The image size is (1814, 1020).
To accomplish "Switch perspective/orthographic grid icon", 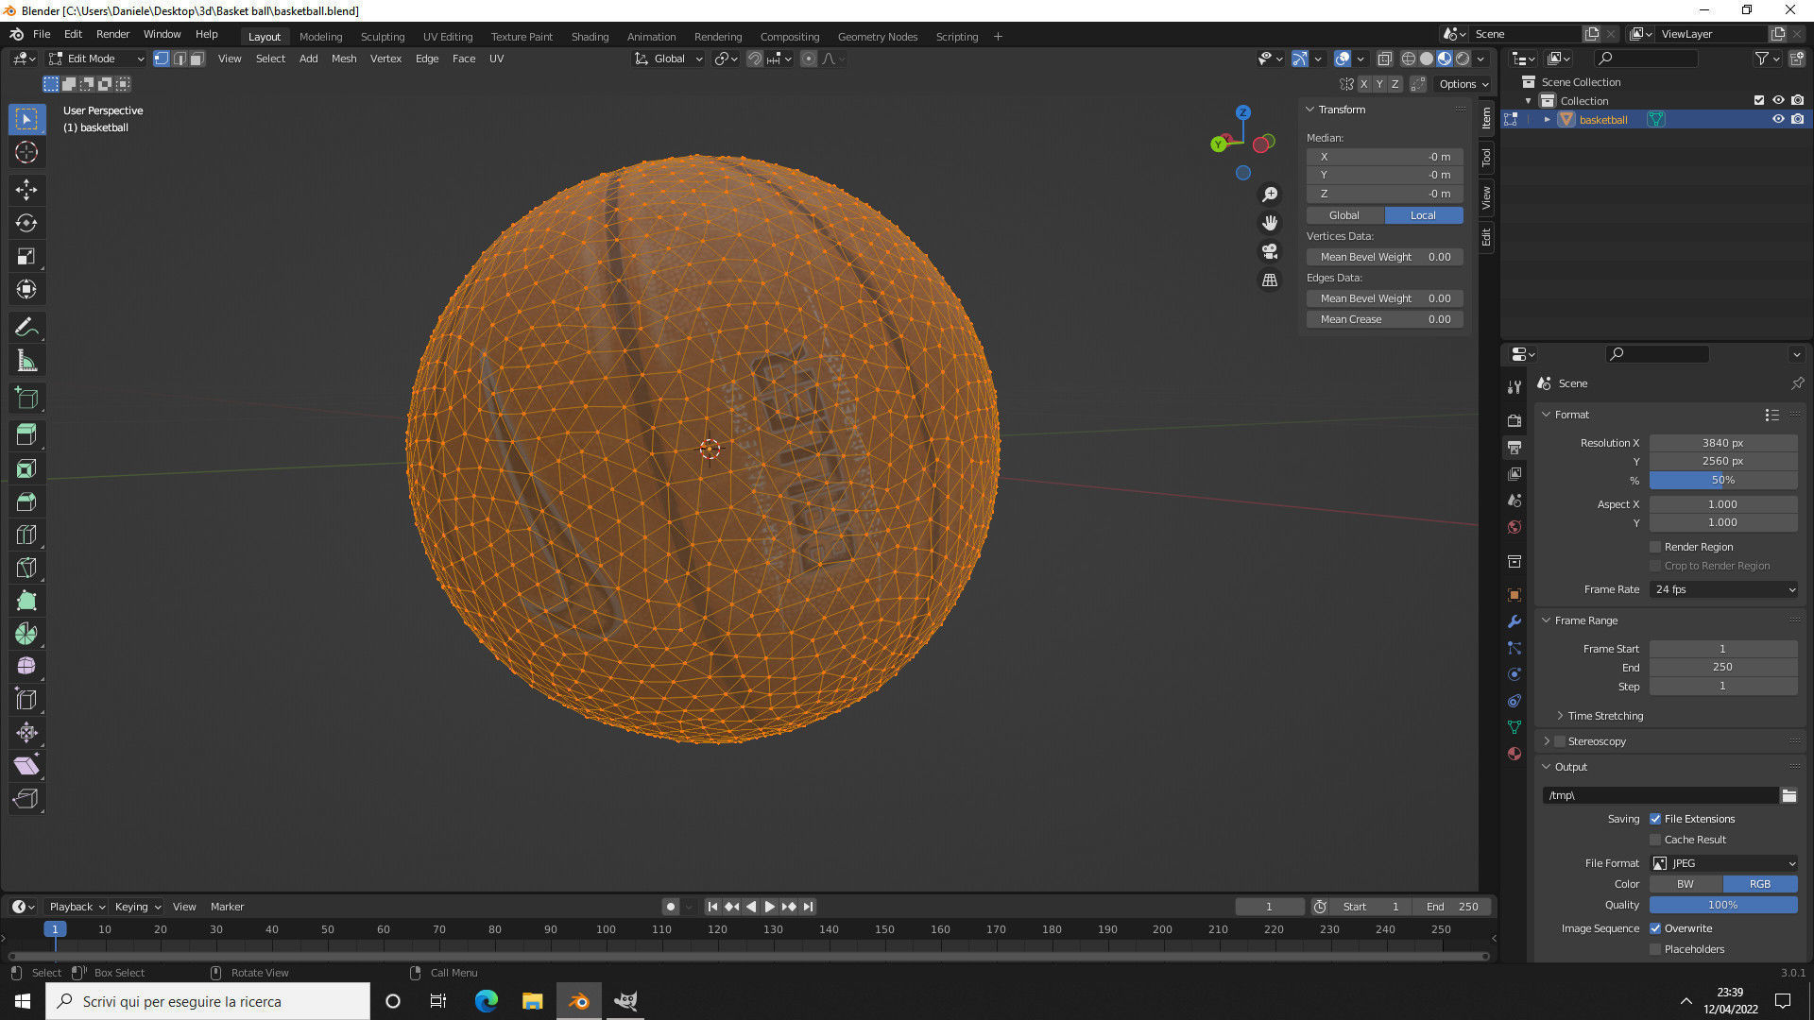I will pos(1270,280).
